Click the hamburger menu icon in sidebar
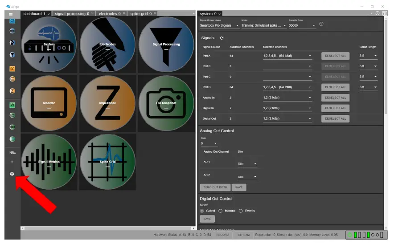Image resolution: width=394 pixels, height=244 pixels. click(x=11, y=15)
